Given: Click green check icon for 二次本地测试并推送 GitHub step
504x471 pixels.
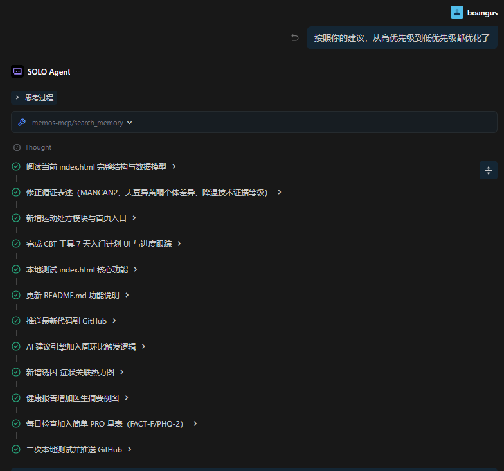Looking at the screenshot, I should point(16,449).
